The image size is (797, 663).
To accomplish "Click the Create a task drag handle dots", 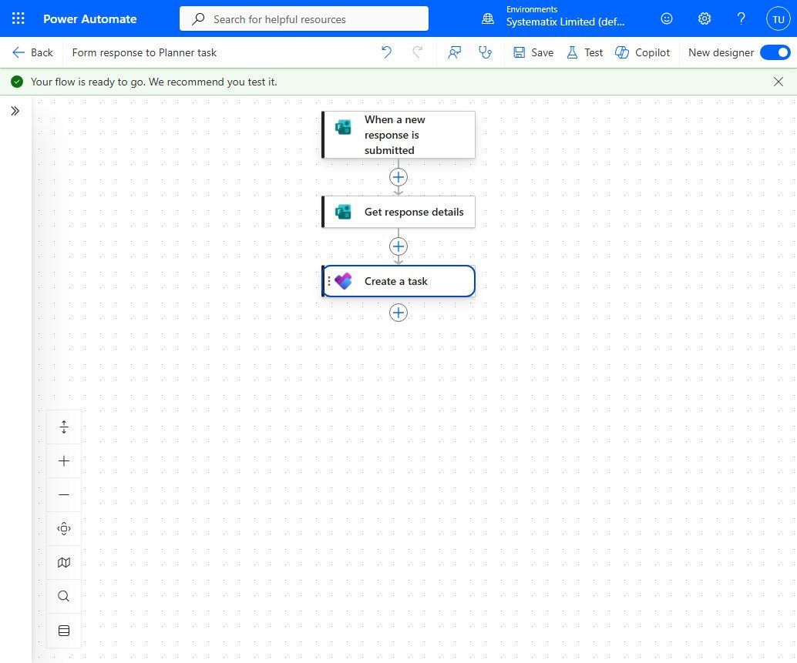I will [x=329, y=281].
